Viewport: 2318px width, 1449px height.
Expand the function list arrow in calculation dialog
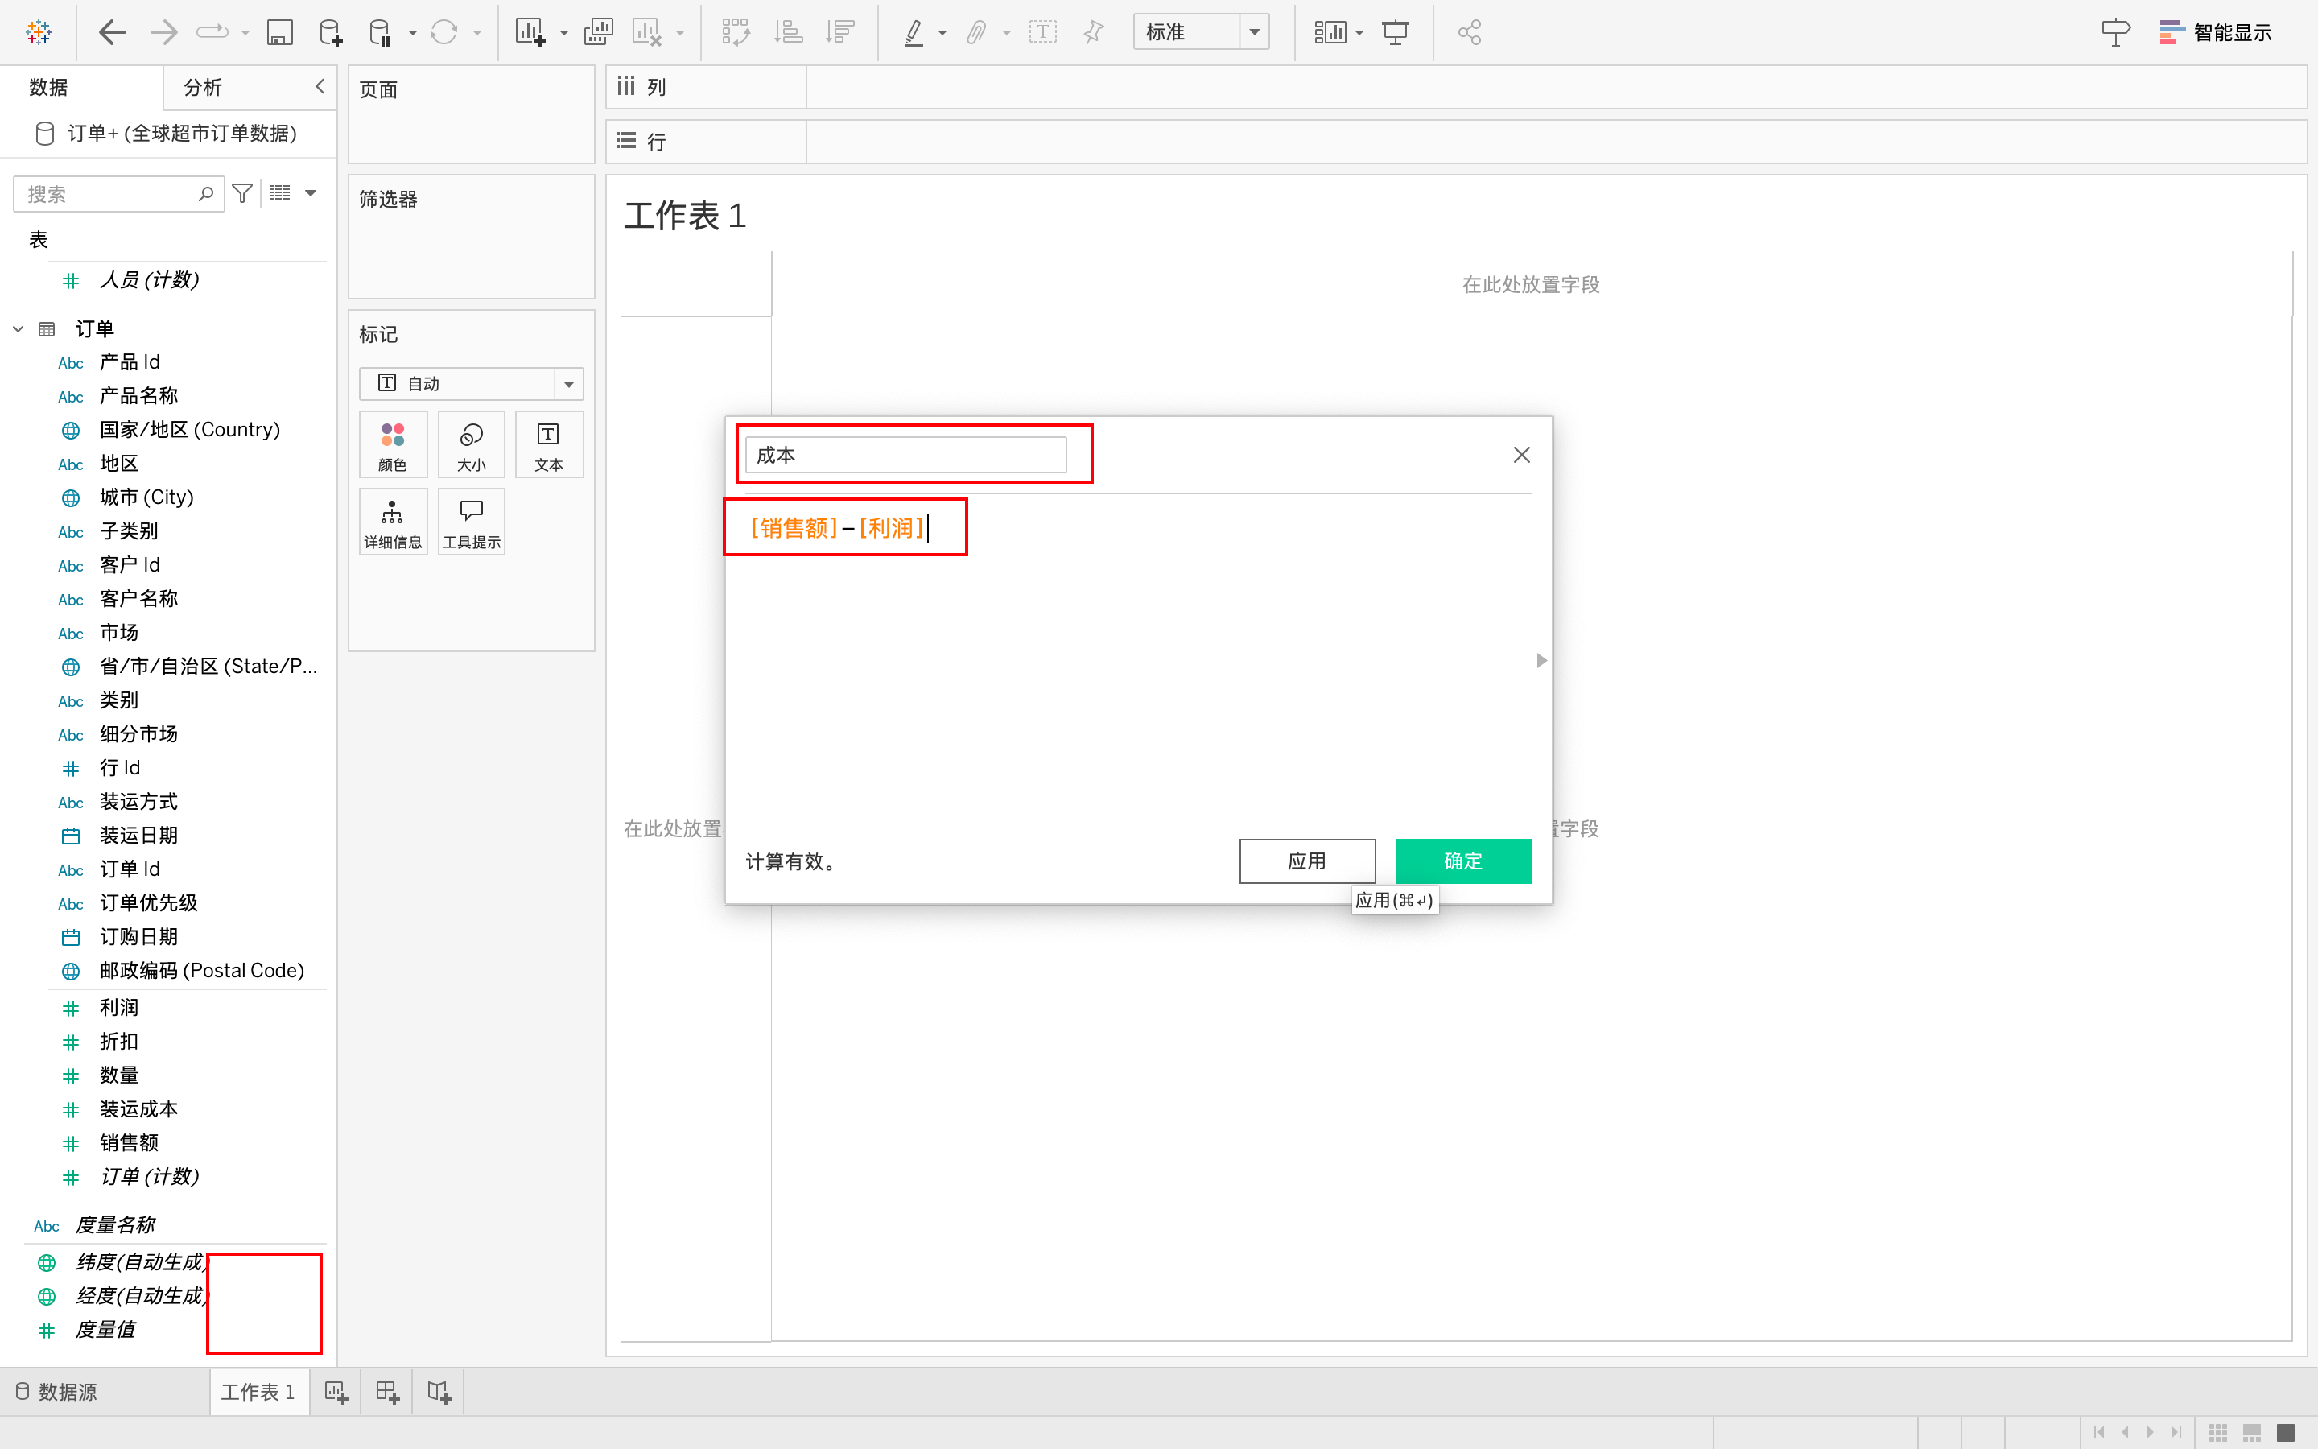click(1541, 660)
